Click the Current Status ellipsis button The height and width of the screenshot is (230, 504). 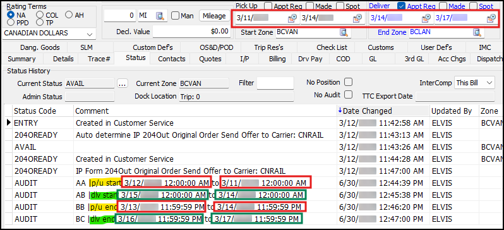click(x=122, y=83)
